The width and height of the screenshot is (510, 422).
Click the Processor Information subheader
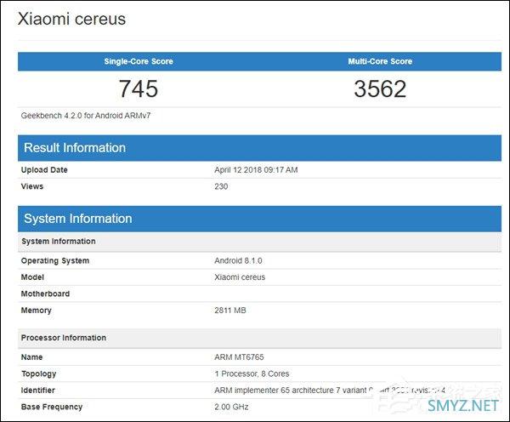259,338
